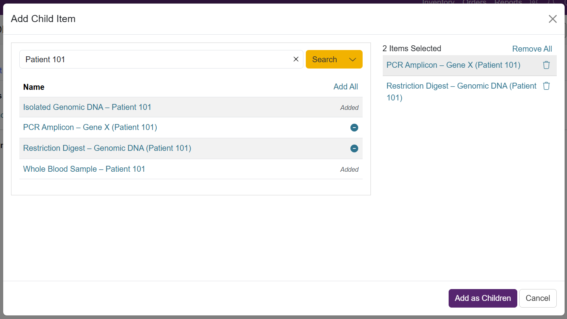Open Whole Blood Sample – Patient 101
The image size is (567, 319).
(84, 169)
